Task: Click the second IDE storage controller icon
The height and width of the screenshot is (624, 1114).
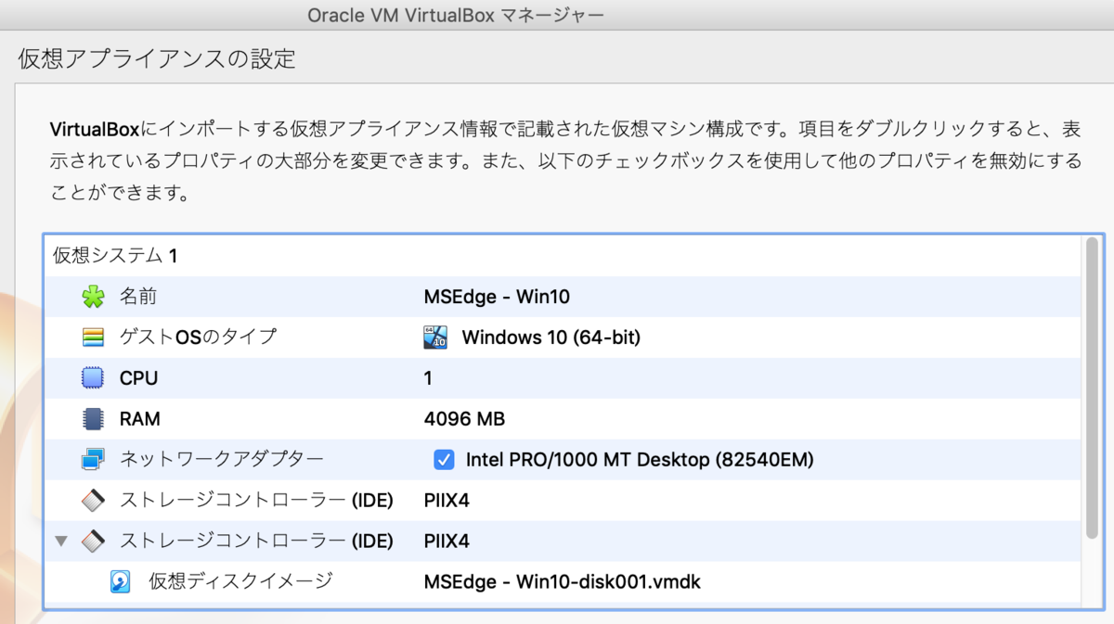Action: click(93, 541)
